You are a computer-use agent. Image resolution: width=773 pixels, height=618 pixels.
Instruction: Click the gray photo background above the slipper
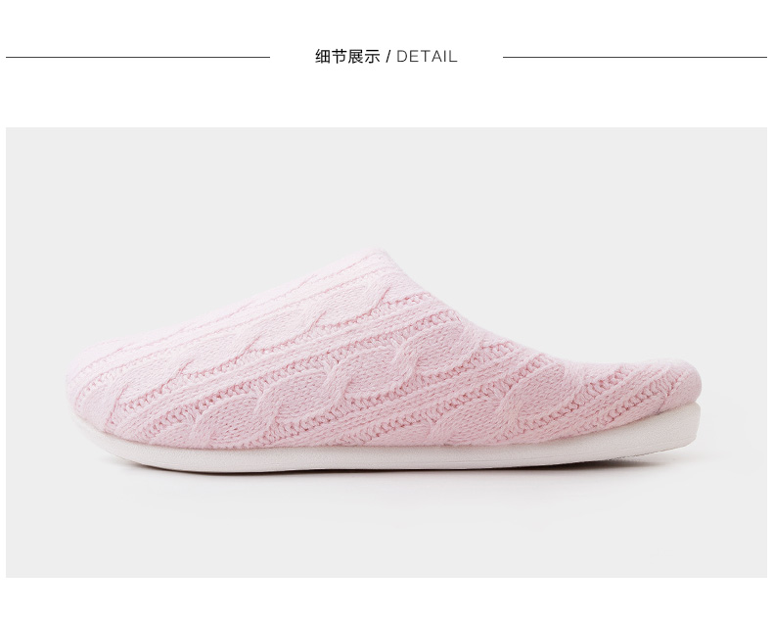pos(386,188)
